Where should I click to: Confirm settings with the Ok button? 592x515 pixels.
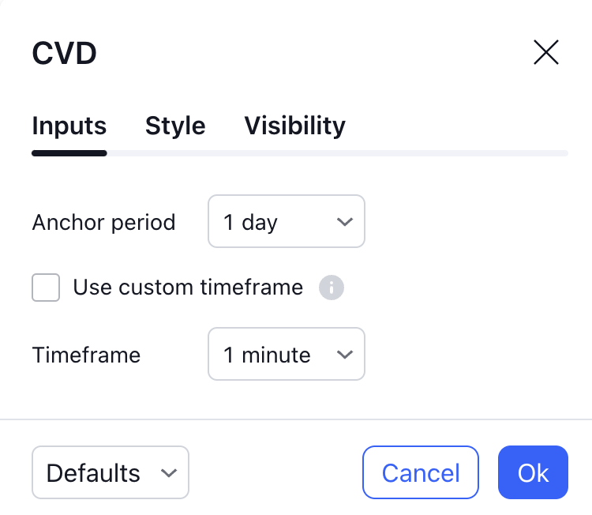pos(533,473)
